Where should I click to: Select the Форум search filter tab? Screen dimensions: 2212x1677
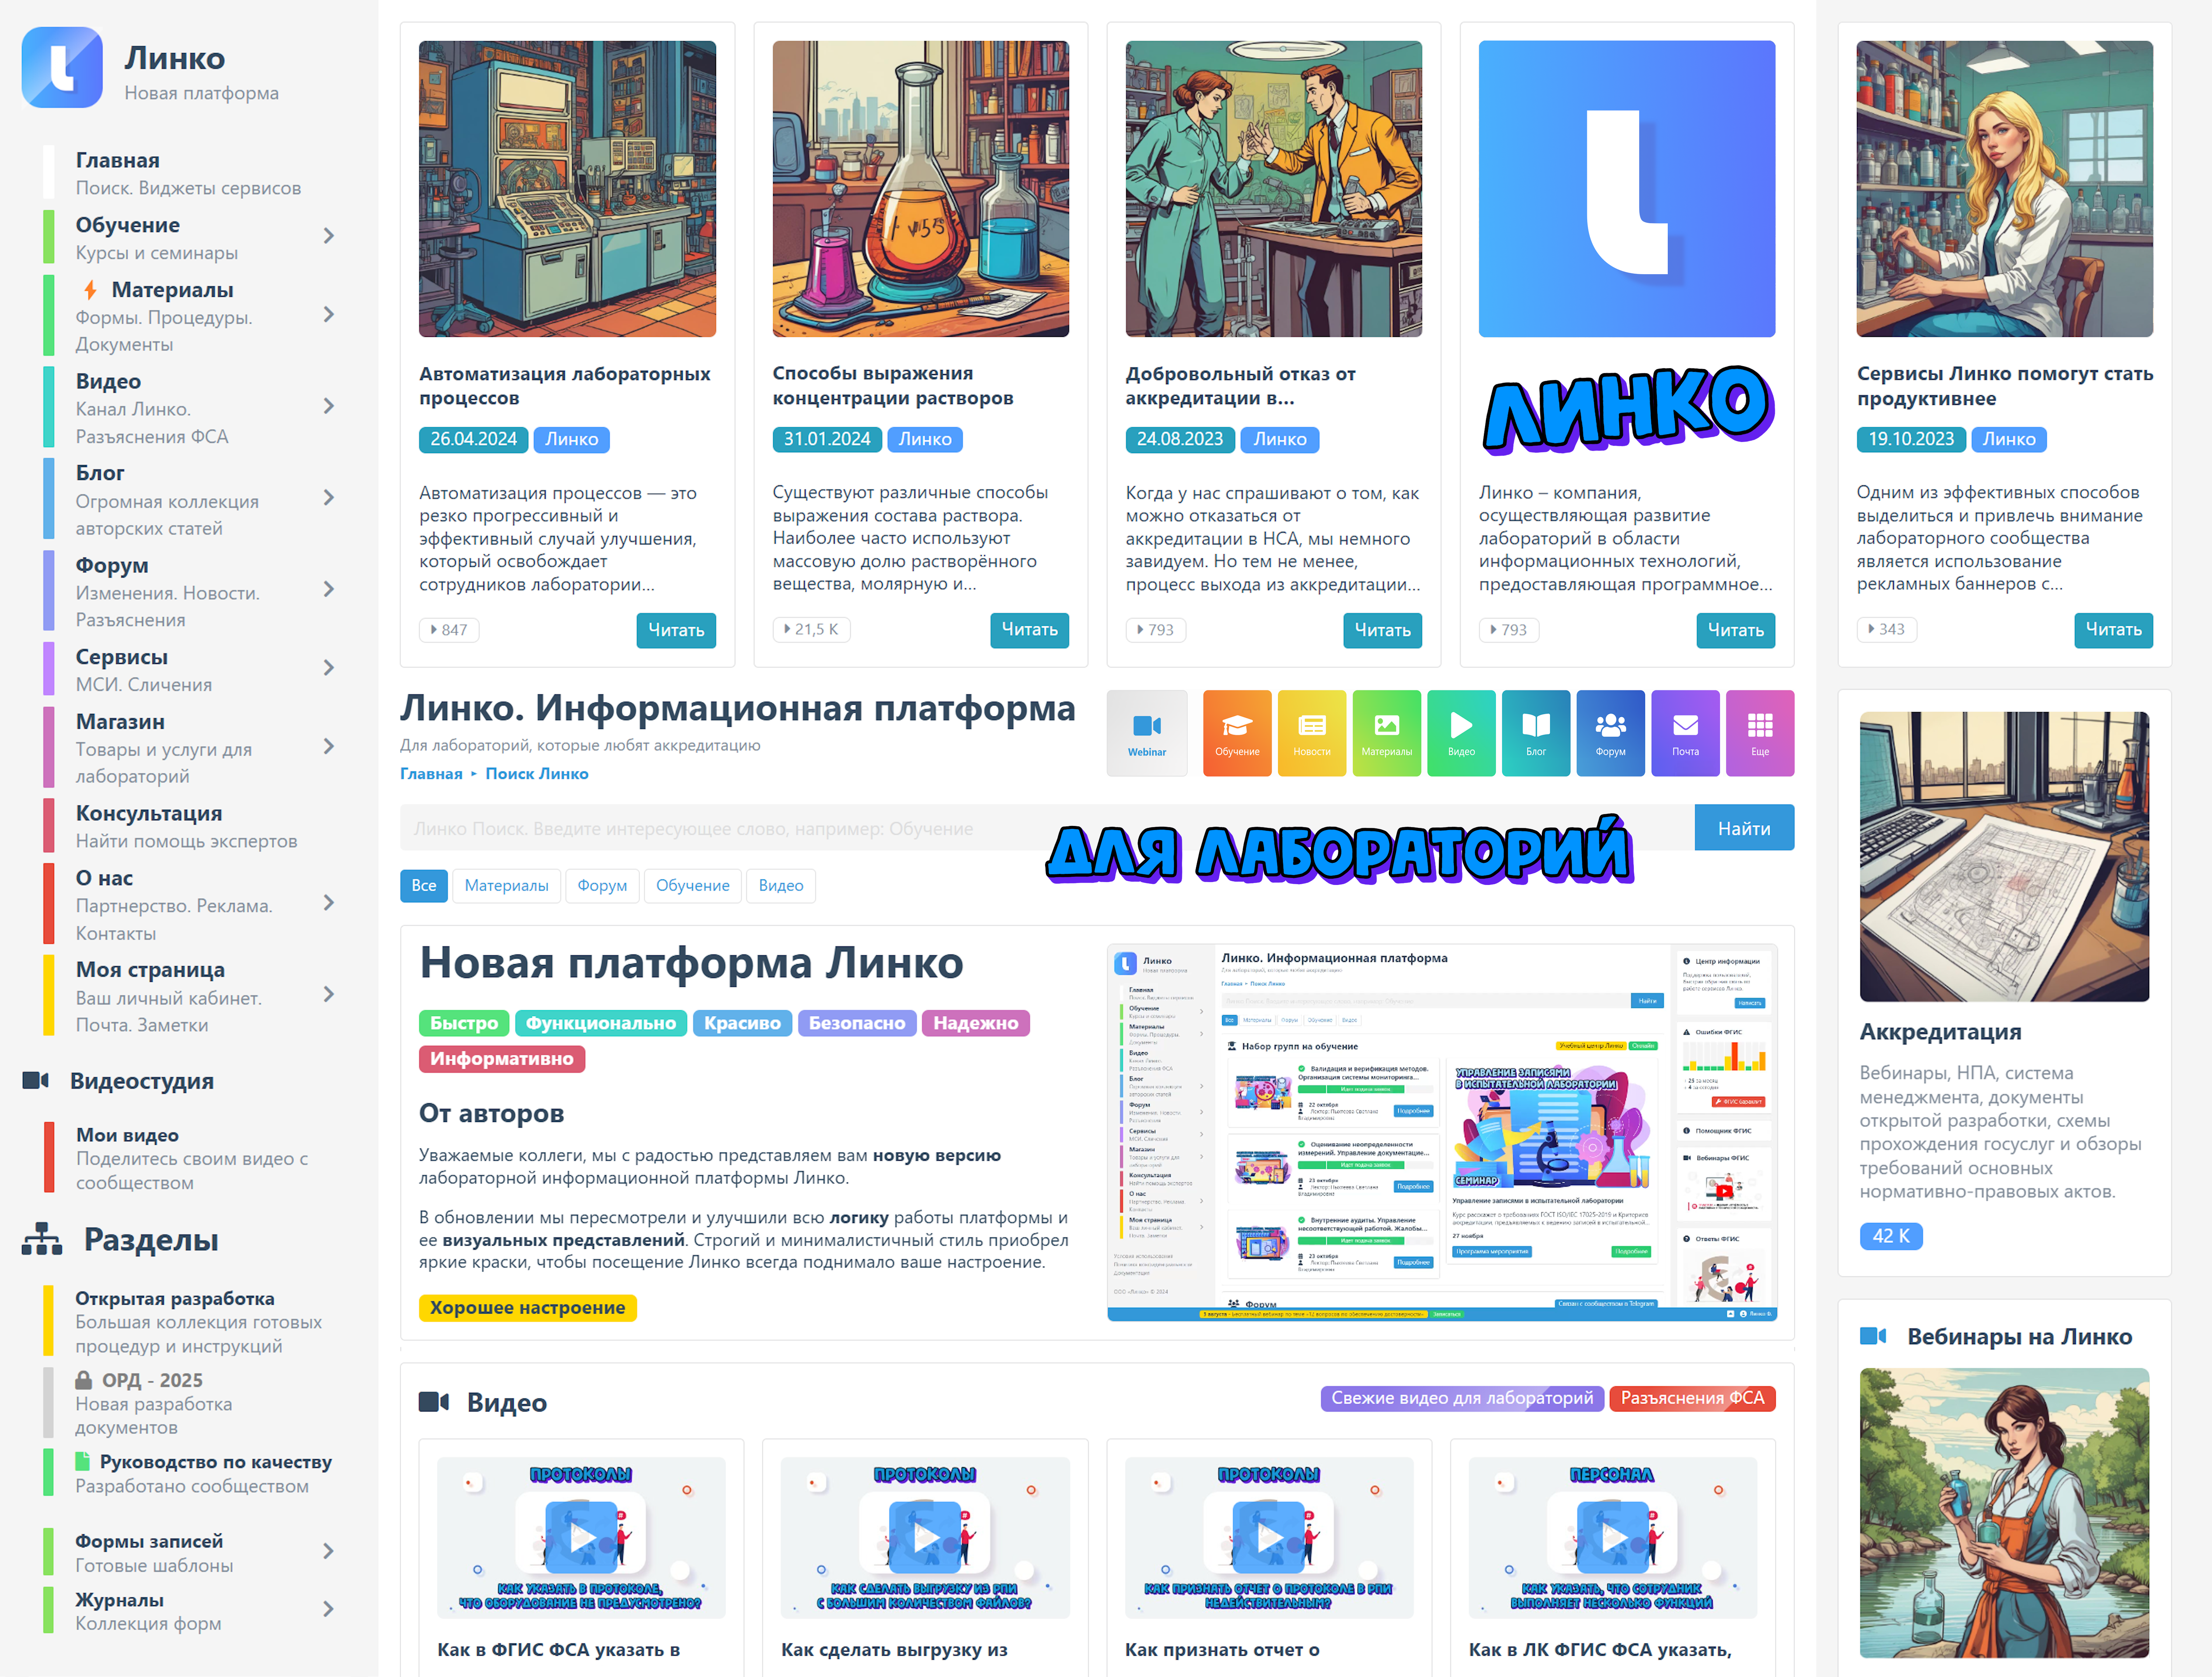pos(602,886)
